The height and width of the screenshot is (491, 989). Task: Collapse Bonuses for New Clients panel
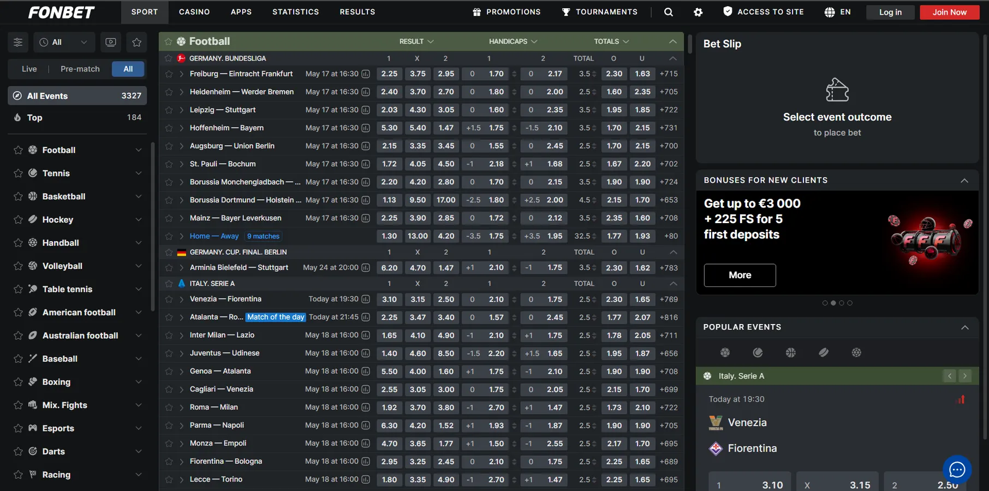click(x=964, y=181)
